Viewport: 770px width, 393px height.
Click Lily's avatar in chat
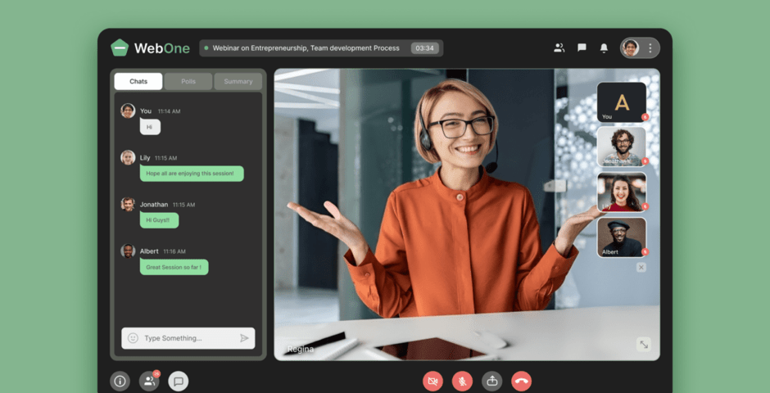coord(128,157)
